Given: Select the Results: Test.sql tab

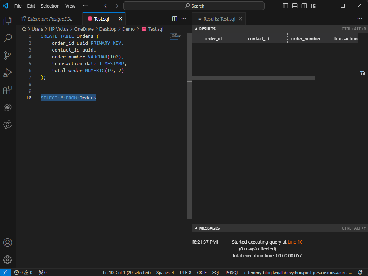Looking at the screenshot, I should pyautogui.click(x=219, y=19).
